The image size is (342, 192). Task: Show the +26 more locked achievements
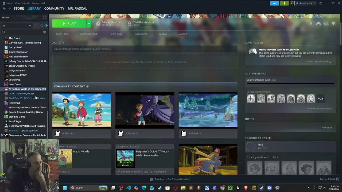(321, 99)
